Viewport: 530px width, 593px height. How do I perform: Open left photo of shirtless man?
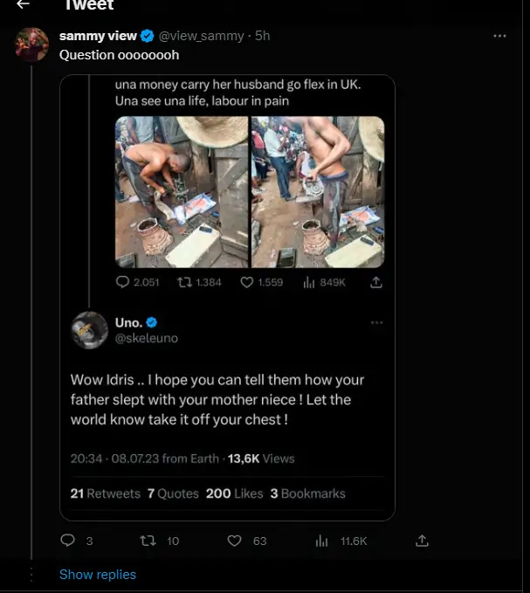click(182, 191)
